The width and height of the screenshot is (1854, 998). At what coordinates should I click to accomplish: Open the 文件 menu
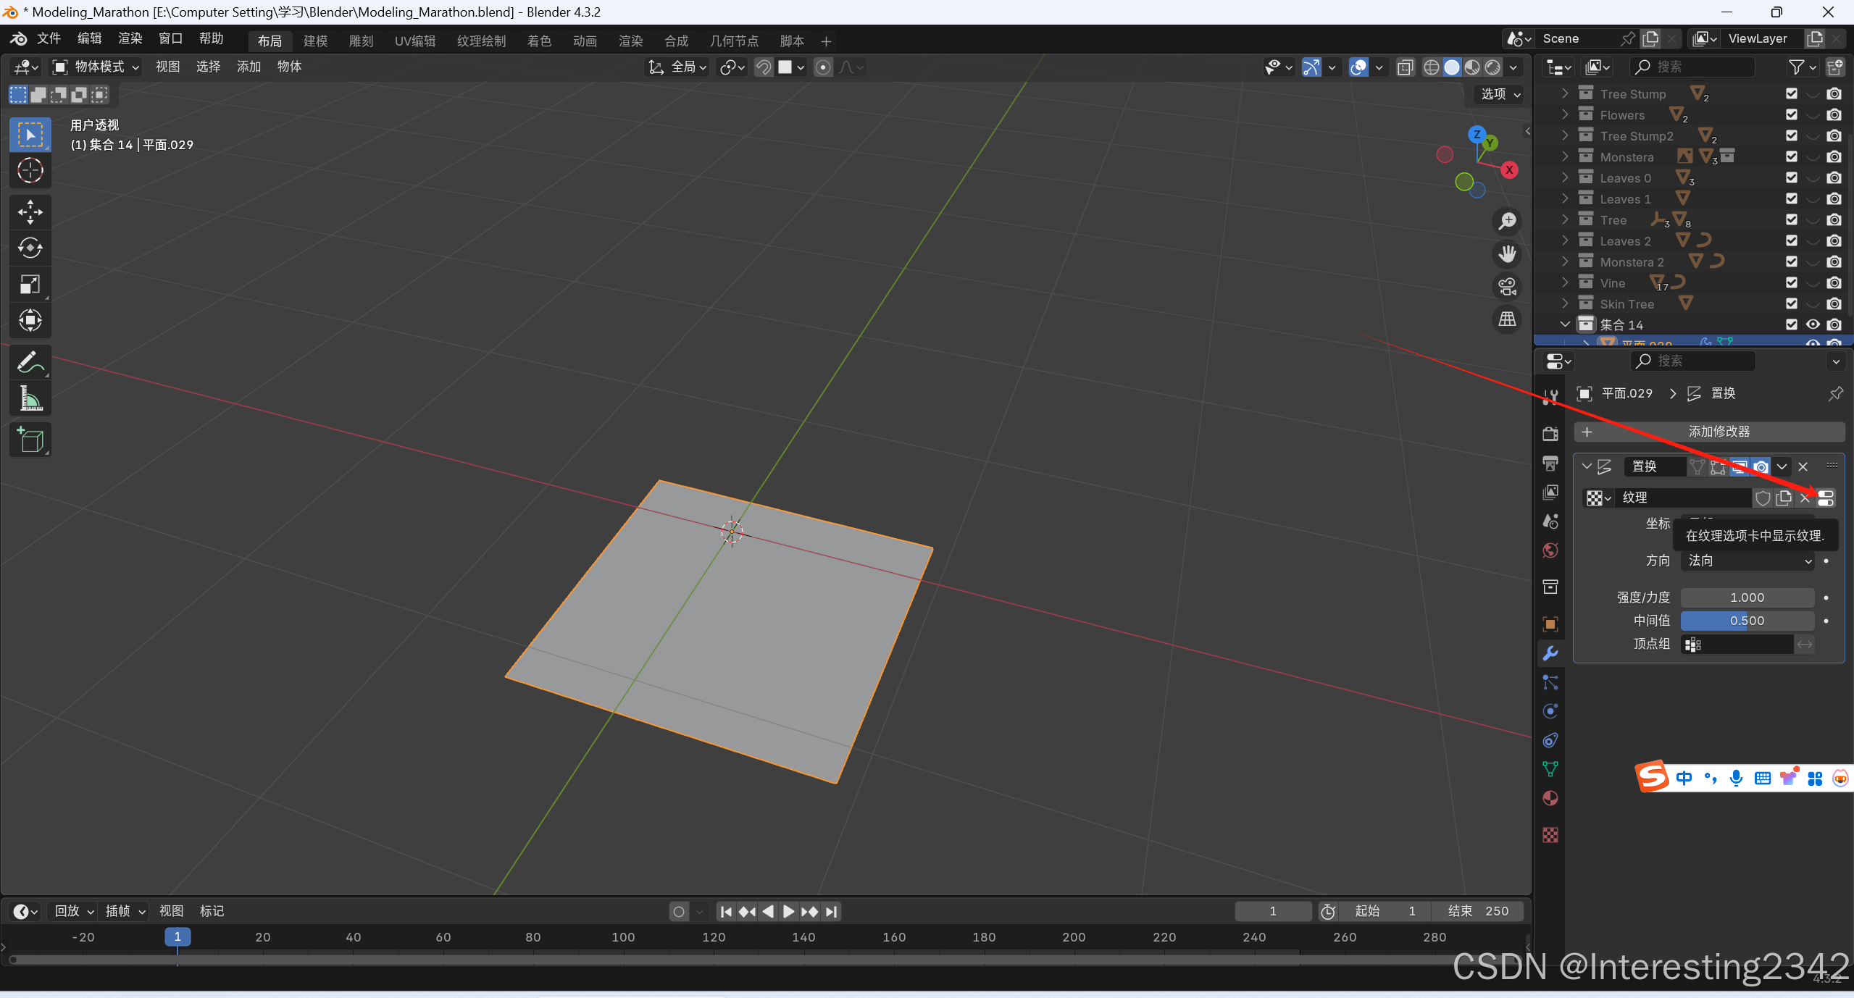pos(49,38)
